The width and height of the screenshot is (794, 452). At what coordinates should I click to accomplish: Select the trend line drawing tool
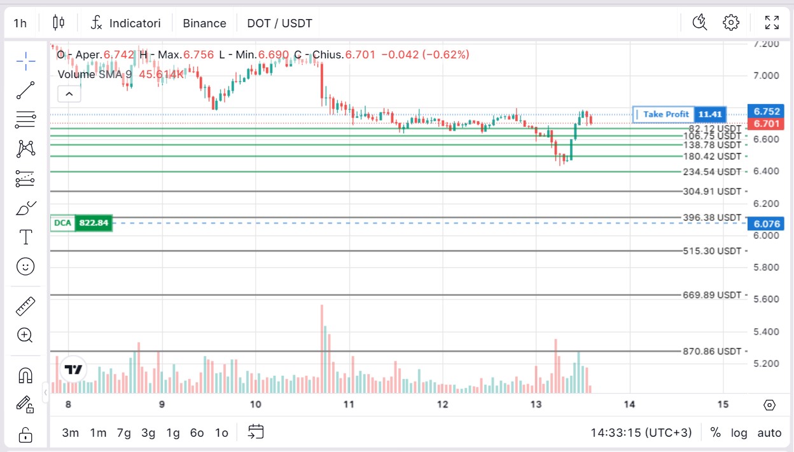coord(25,90)
